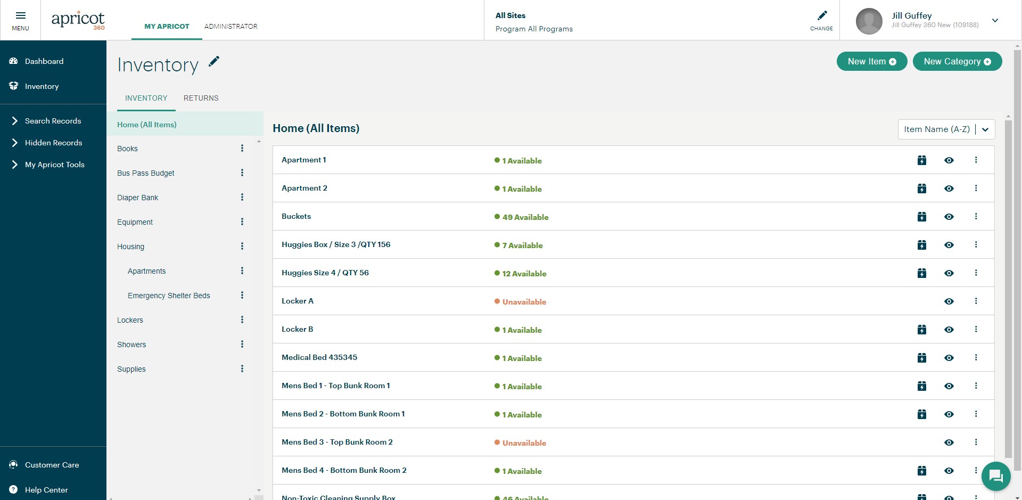Switch to the RETURNS tab
The width and height of the screenshot is (1022, 500).
(x=201, y=98)
